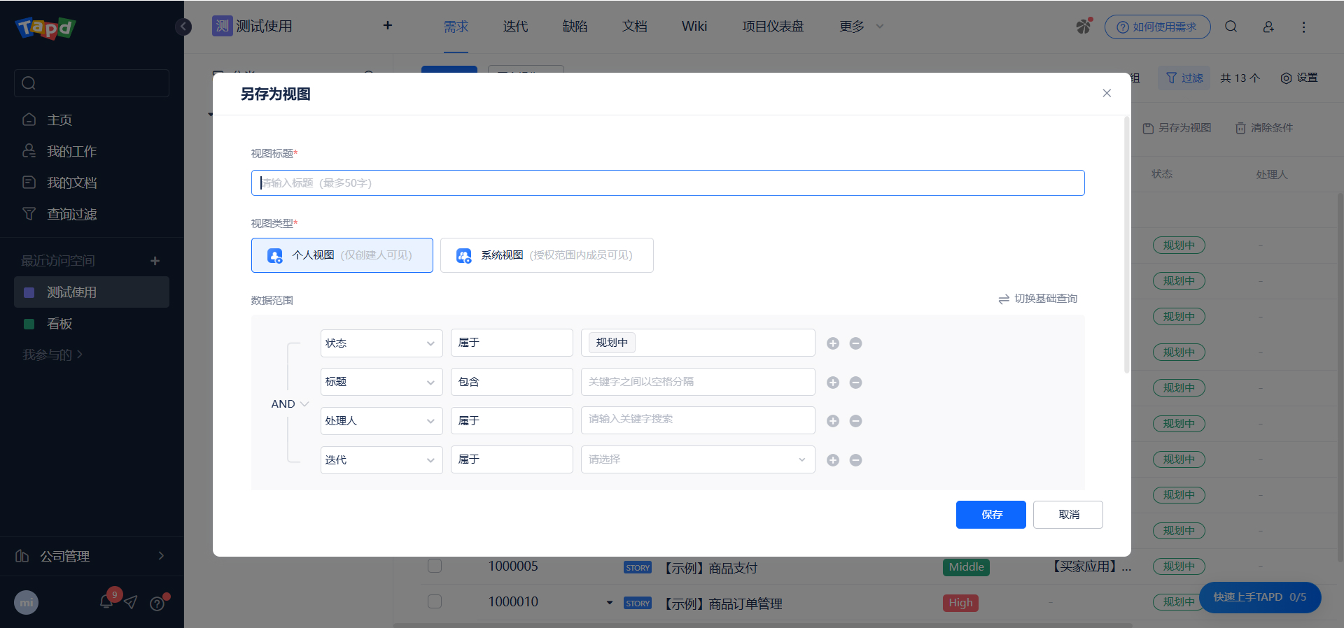1344x628 pixels.
Task: Click the 保存 button
Action: coord(991,515)
